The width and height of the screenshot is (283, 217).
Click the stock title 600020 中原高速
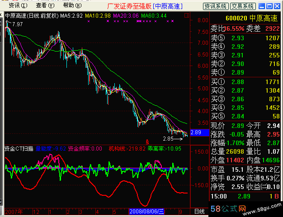tap(251, 18)
